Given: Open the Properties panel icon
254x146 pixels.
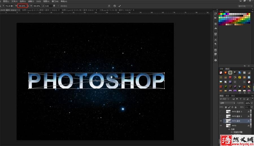Looking at the screenshot, I should [215, 34].
